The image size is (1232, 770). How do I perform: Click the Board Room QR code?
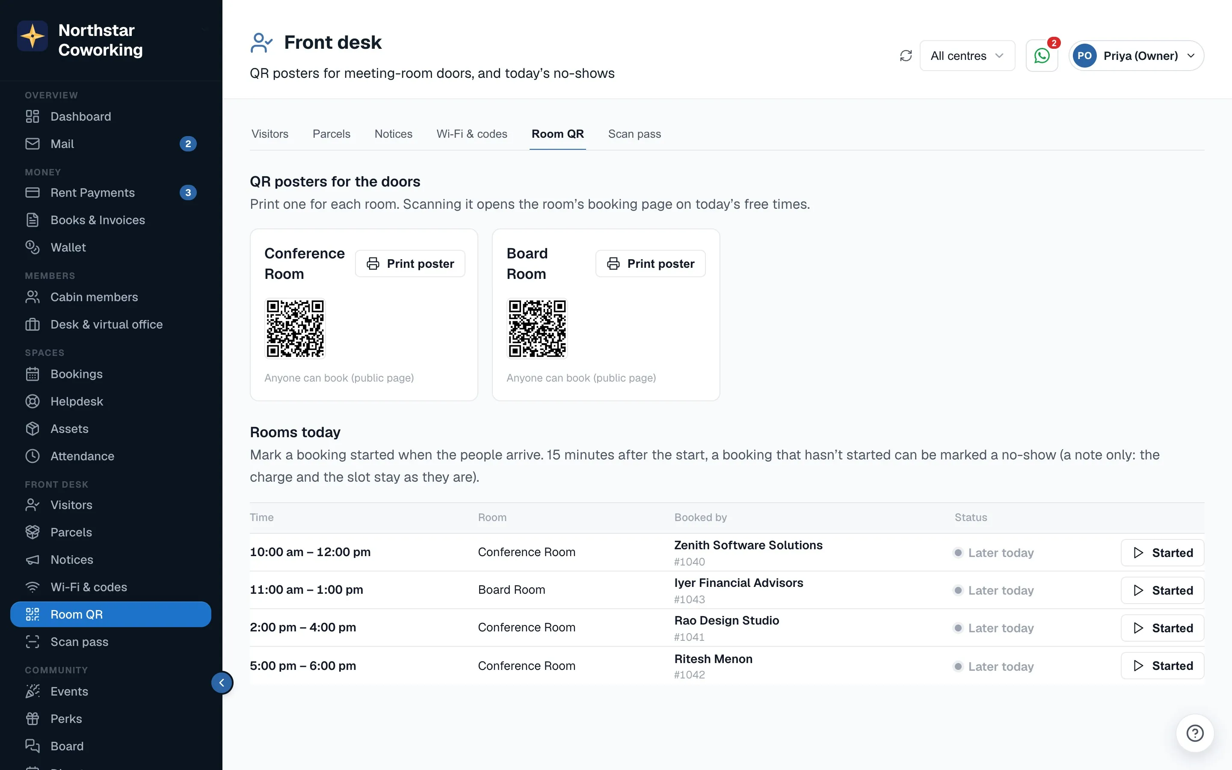tap(537, 329)
